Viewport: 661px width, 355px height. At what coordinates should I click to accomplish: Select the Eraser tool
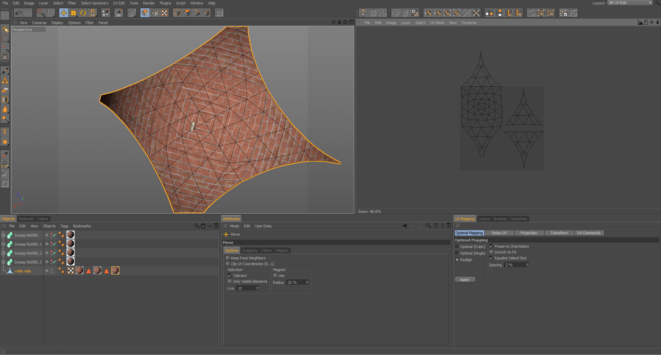pos(5,90)
